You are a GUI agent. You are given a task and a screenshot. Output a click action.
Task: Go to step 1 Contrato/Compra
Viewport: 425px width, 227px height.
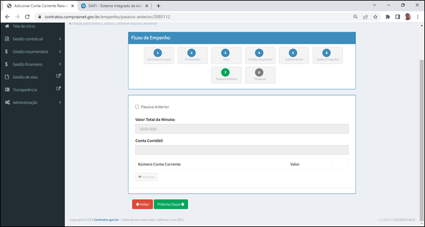(x=159, y=56)
